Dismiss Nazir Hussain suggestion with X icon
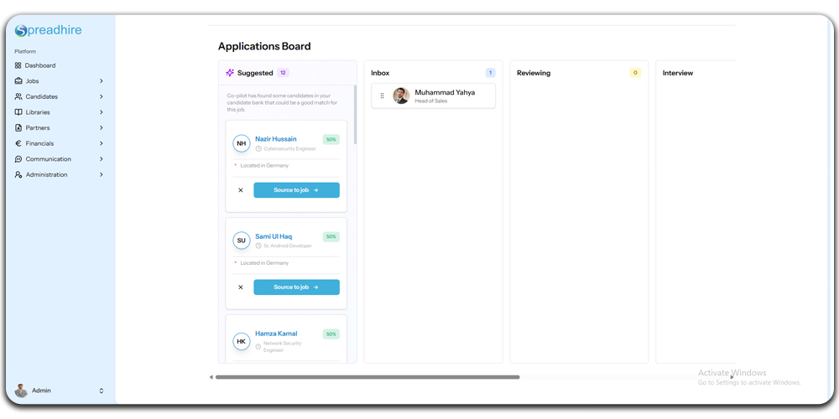 click(x=241, y=190)
